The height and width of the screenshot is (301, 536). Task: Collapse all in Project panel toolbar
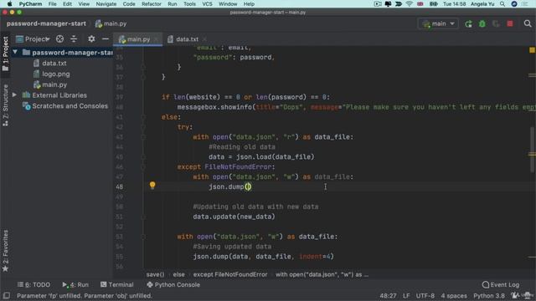point(74,39)
